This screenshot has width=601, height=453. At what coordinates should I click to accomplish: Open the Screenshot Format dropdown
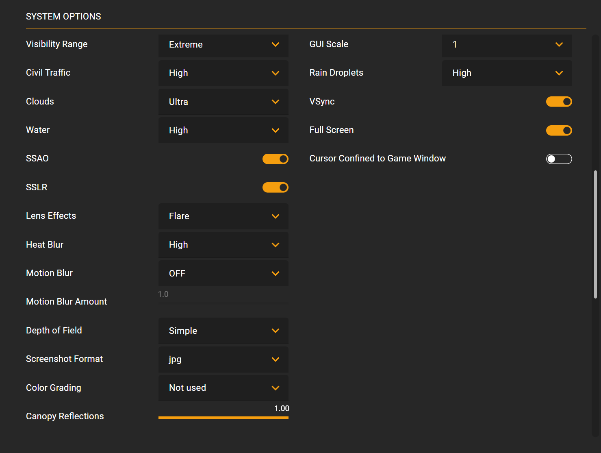coord(223,359)
